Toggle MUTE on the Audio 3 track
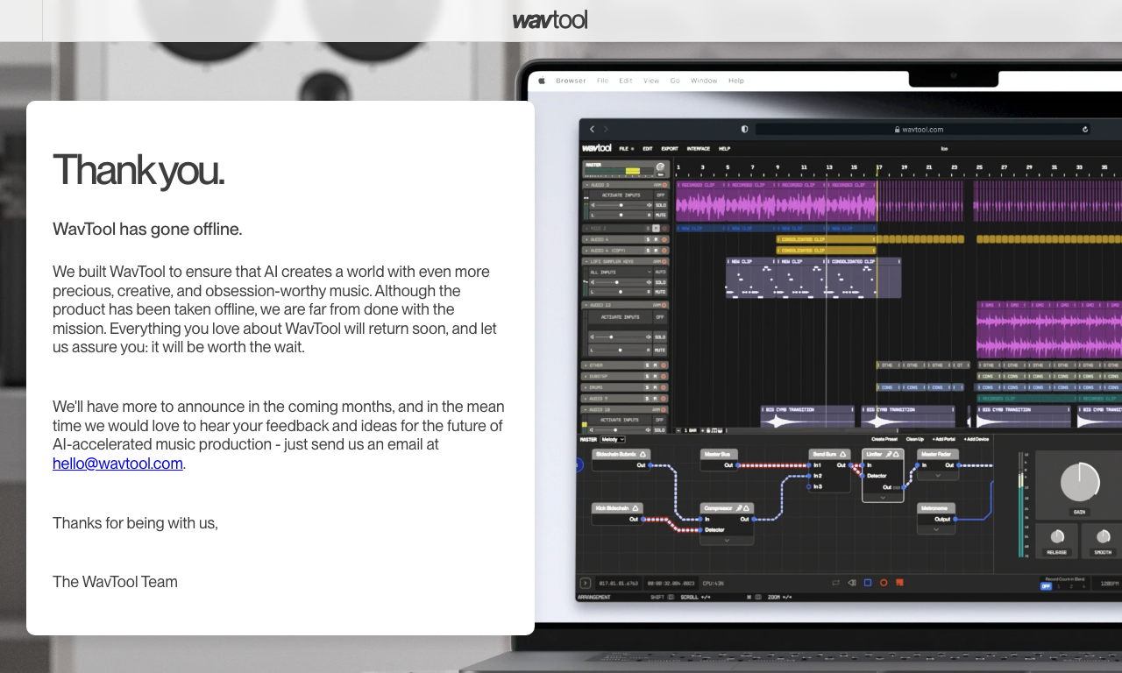Image resolution: width=1122 pixels, height=673 pixels. [x=660, y=215]
